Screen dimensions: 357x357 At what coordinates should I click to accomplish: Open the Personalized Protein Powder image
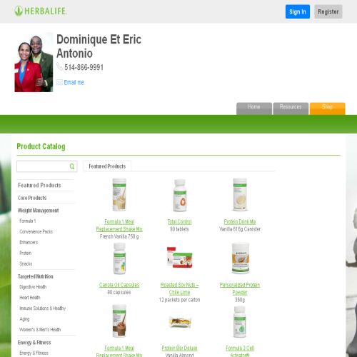[241, 258]
